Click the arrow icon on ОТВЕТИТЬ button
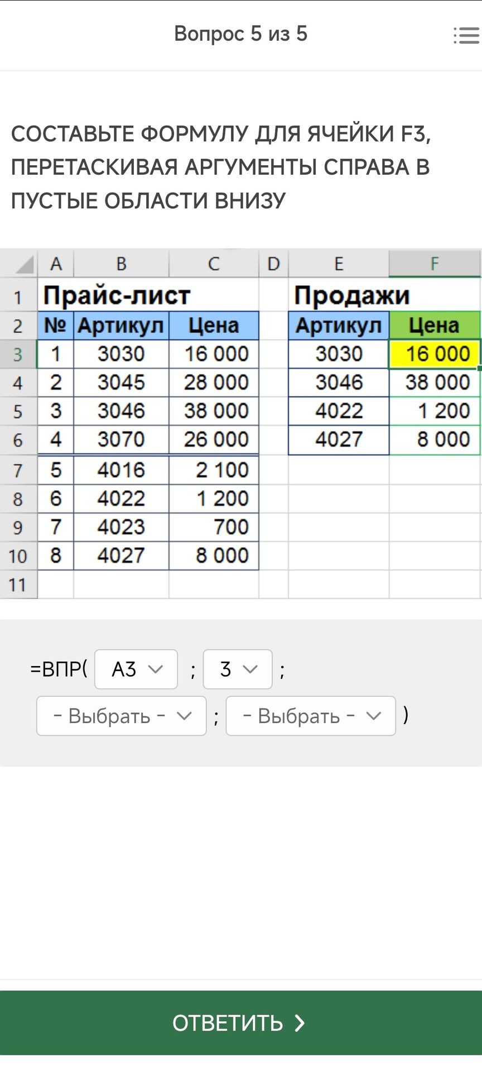482x1072 pixels. 300,1023
